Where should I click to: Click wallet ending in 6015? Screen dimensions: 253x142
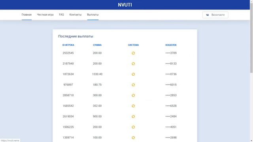(171, 85)
